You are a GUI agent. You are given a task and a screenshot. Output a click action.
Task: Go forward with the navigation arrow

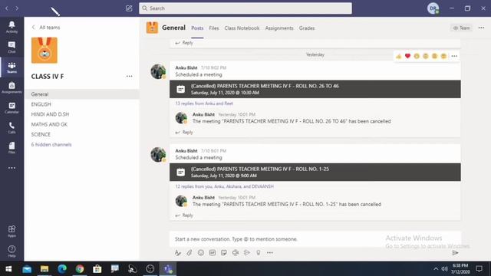point(17,8)
